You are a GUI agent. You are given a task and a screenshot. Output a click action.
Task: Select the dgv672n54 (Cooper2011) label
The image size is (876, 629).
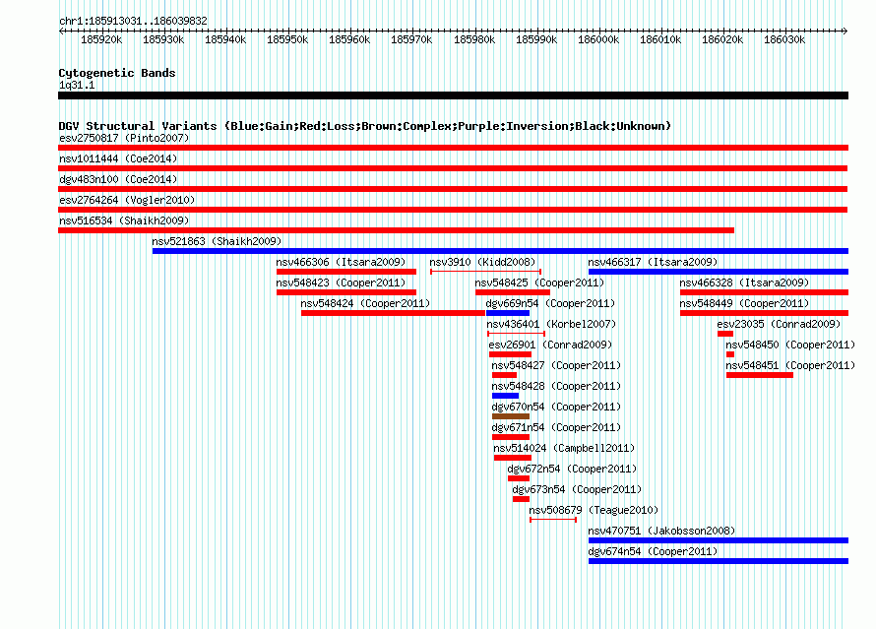(572, 469)
